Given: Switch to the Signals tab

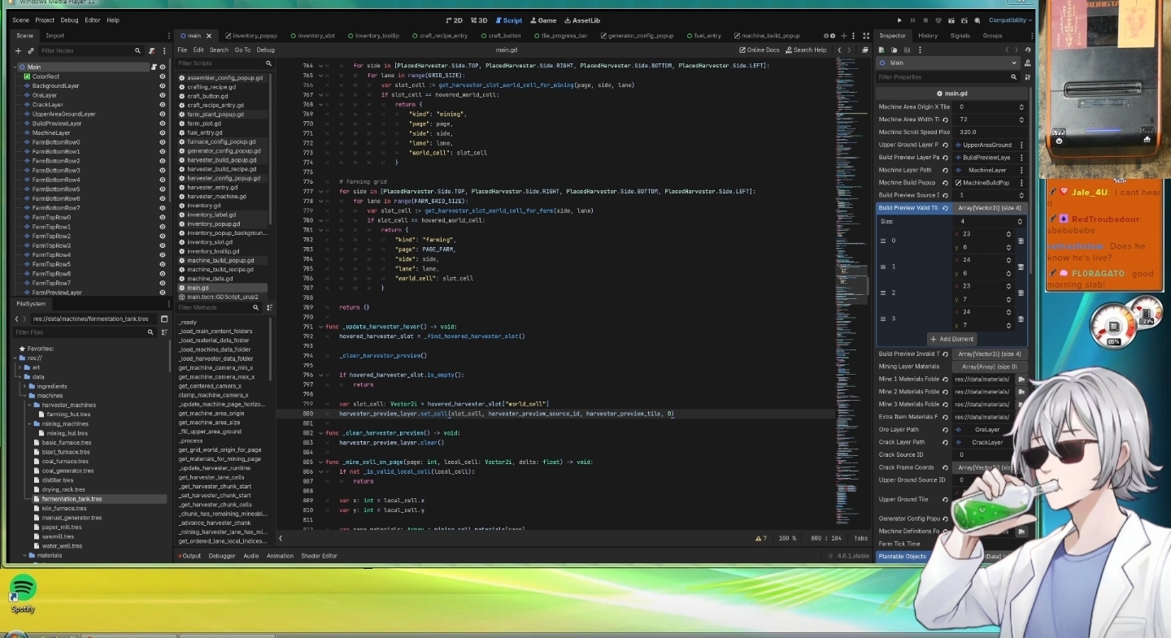Looking at the screenshot, I should (x=960, y=36).
